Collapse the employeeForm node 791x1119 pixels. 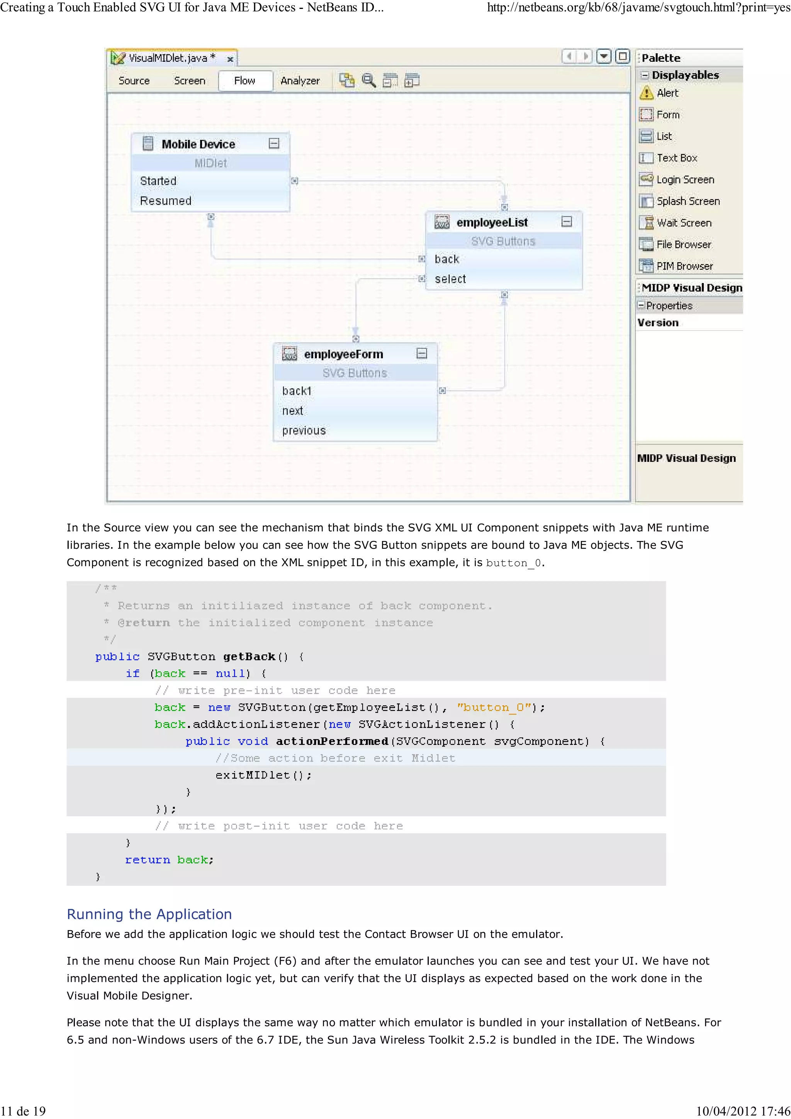(x=422, y=353)
